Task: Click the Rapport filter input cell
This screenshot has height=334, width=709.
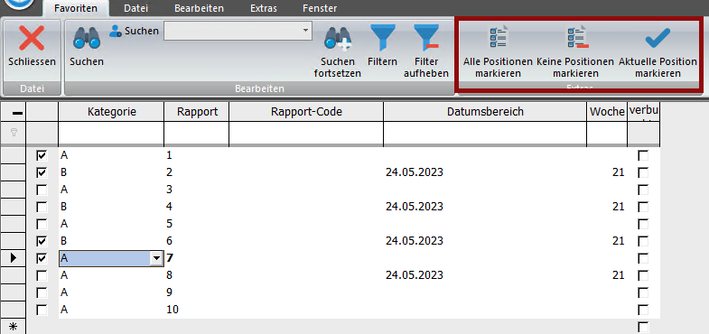Action: tap(196, 133)
